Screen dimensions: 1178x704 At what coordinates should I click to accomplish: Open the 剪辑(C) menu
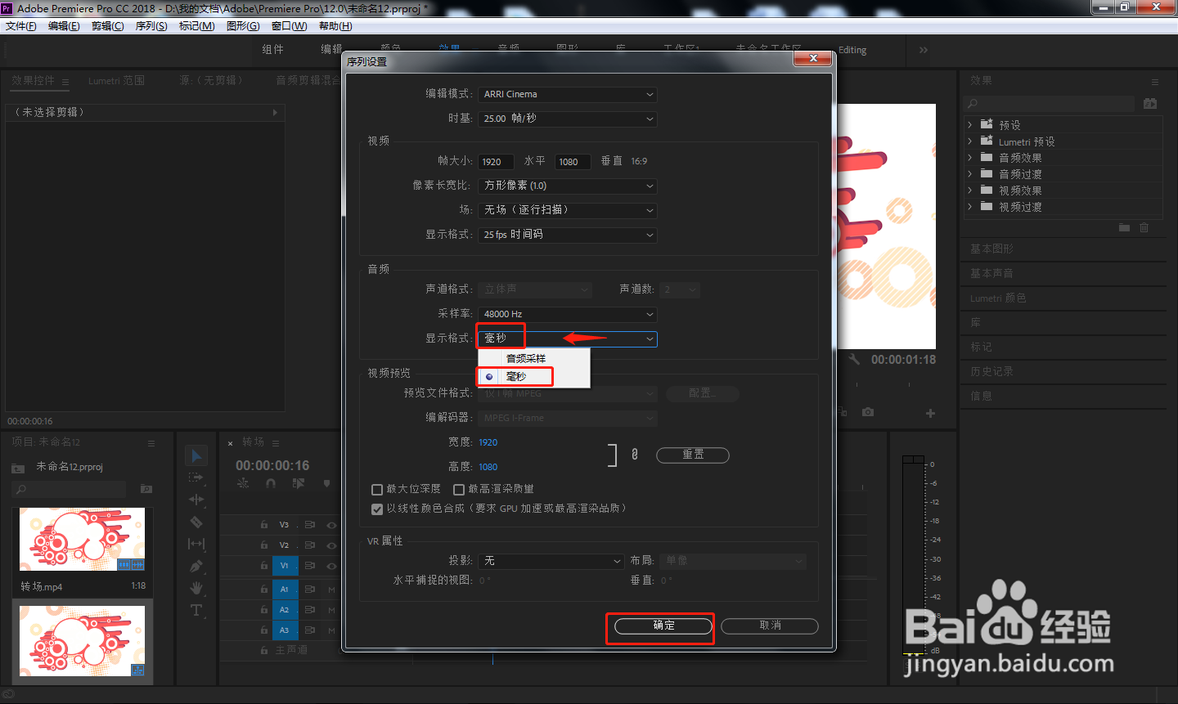pyautogui.click(x=108, y=26)
